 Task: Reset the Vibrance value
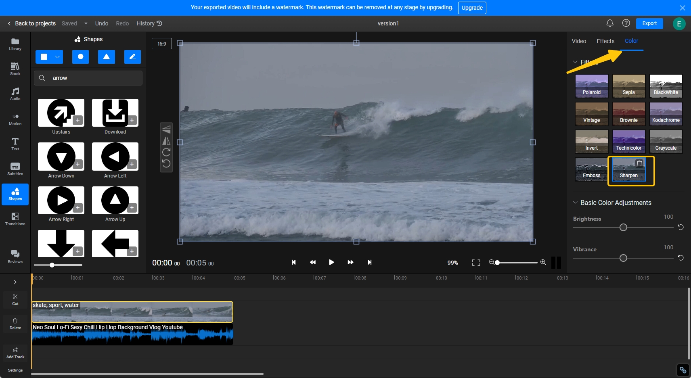coord(681,258)
